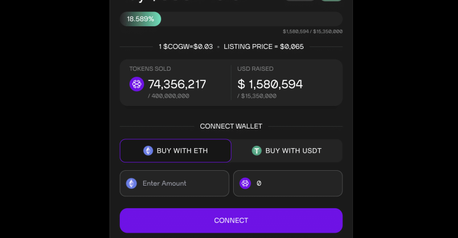This screenshot has width=458, height=238.
Task: Click the unfilled part of the presale progress bar
Action: (x=252, y=19)
